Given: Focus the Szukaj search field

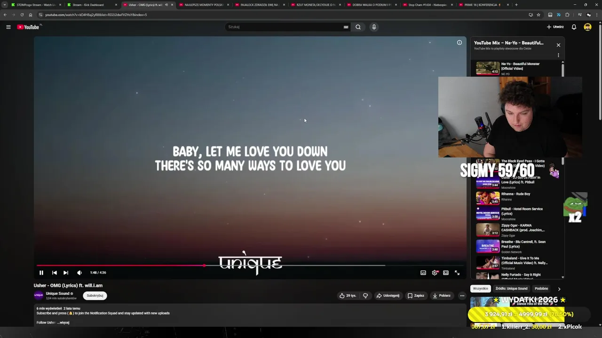Looking at the screenshot, I should [x=285, y=27].
